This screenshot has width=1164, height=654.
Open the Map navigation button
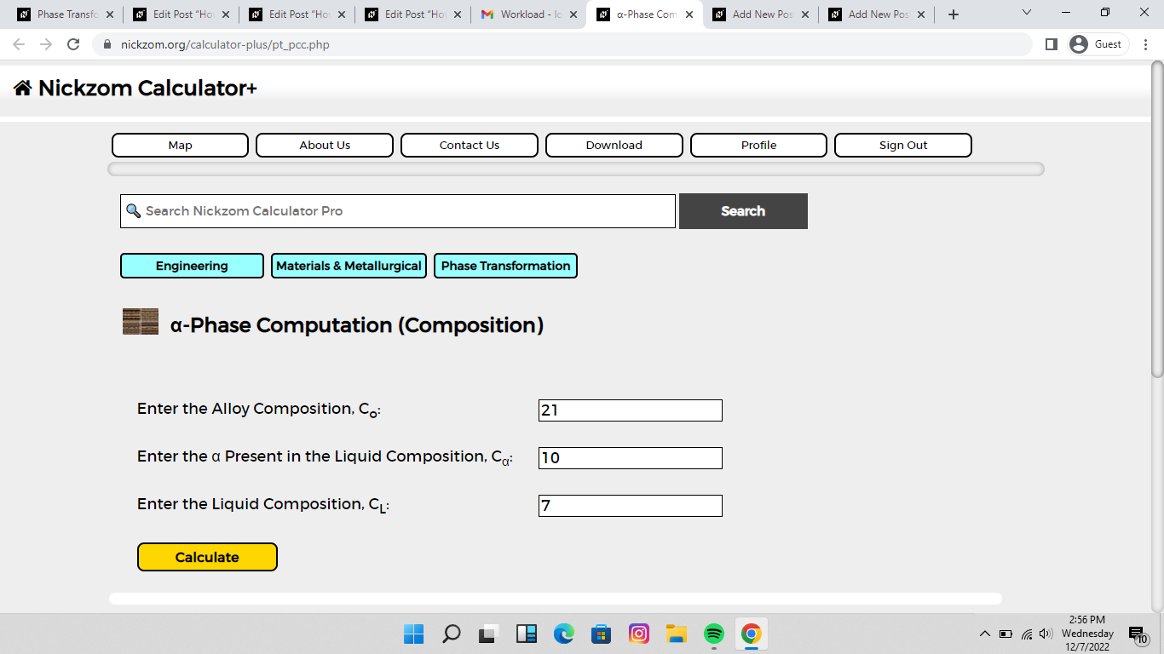pyautogui.click(x=180, y=145)
